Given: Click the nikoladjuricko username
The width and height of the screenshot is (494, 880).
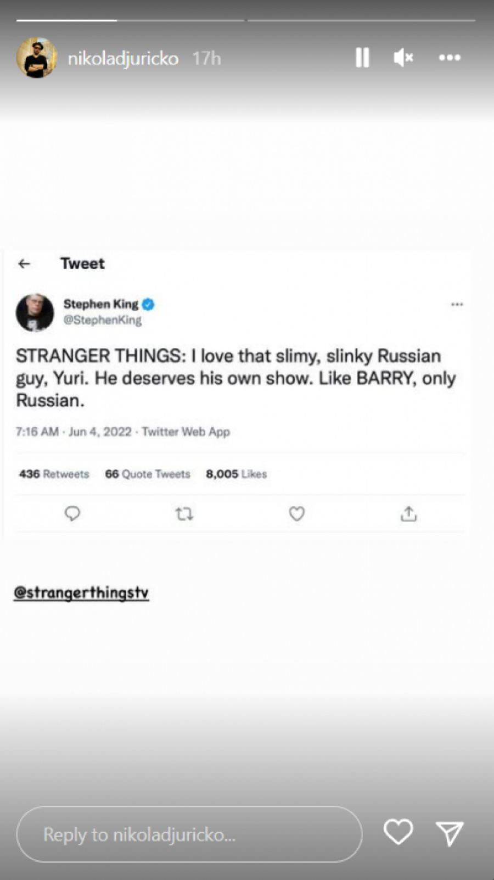Looking at the screenshot, I should 123,58.
